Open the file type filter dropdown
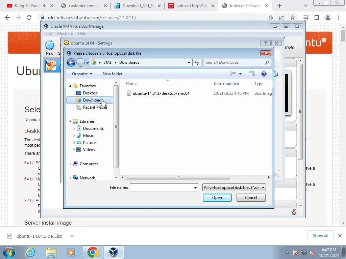 [234, 188]
